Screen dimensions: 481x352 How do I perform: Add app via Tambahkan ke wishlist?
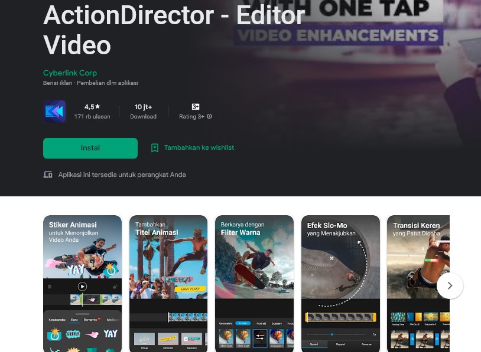(199, 147)
